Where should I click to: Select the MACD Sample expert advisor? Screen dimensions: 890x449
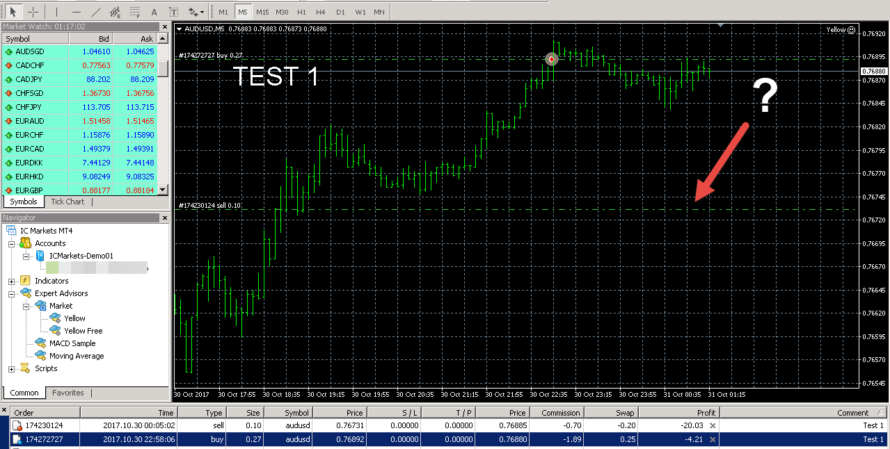[x=72, y=343]
